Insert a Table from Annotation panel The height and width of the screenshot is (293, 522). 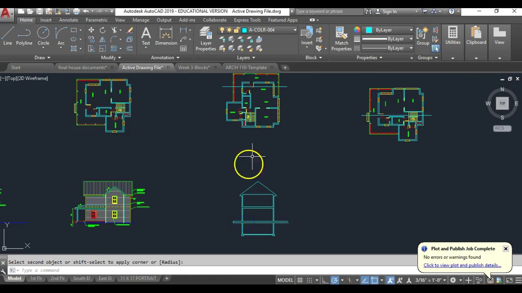pos(184,48)
